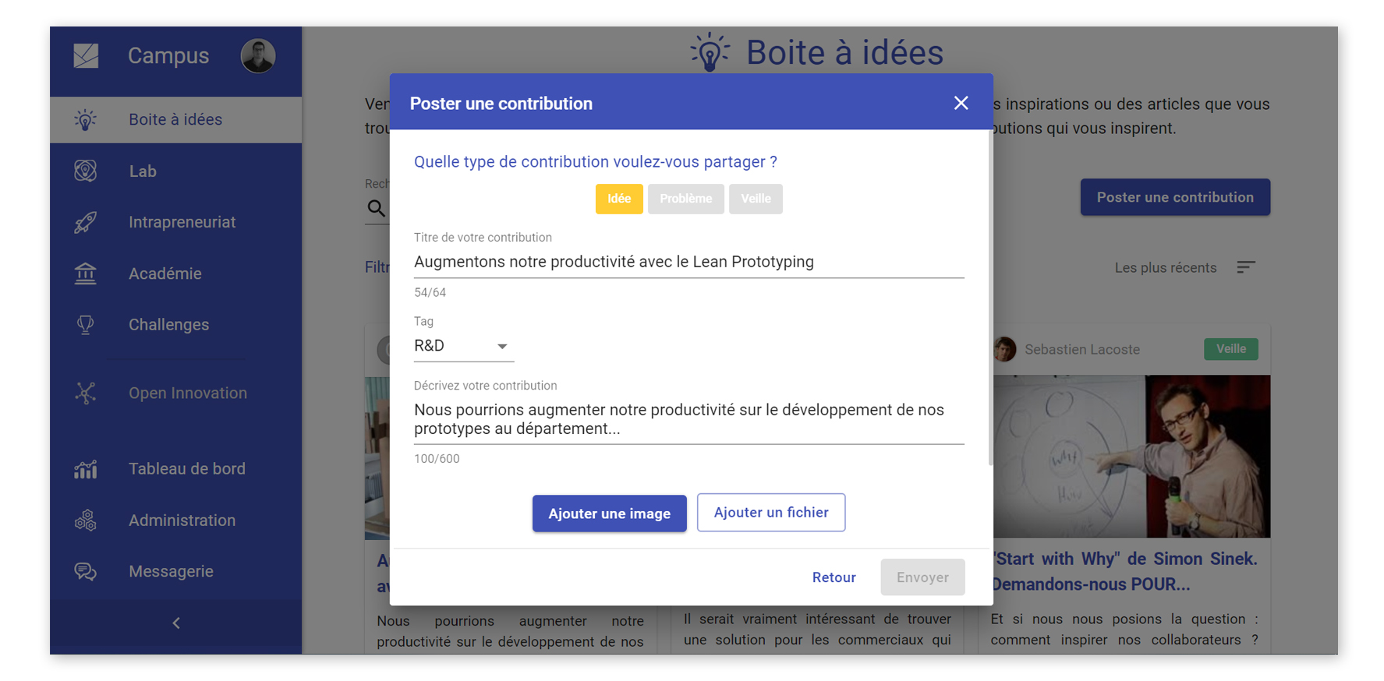Image resolution: width=1384 pixels, height=681 pixels.
Task: Click the Académie building icon
Action: (85, 273)
